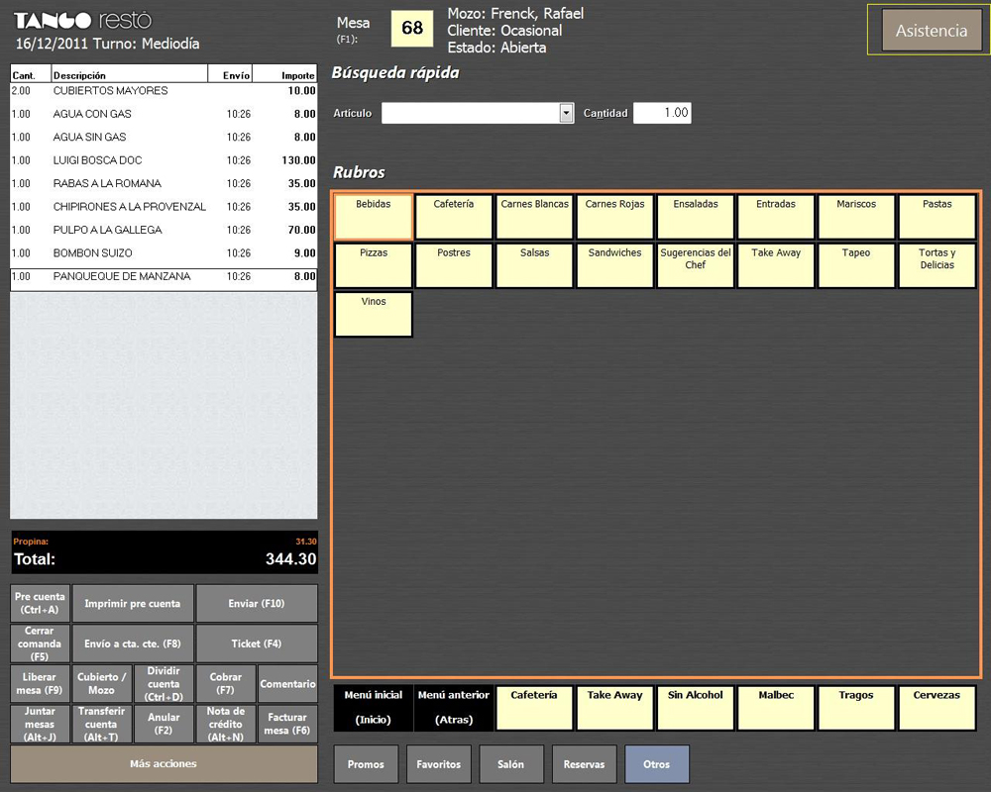Select the Take Away shortcut in bottom bar
The image size is (991, 792).
pyautogui.click(x=615, y=708)
